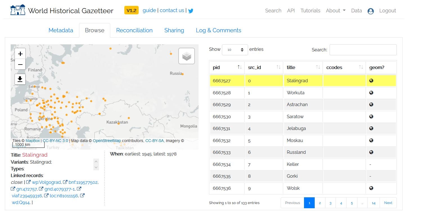This screenshot has height=222, width=421.
Task: Go to Next page of entries
Action: pyautogui.click(x=388, y=203)
